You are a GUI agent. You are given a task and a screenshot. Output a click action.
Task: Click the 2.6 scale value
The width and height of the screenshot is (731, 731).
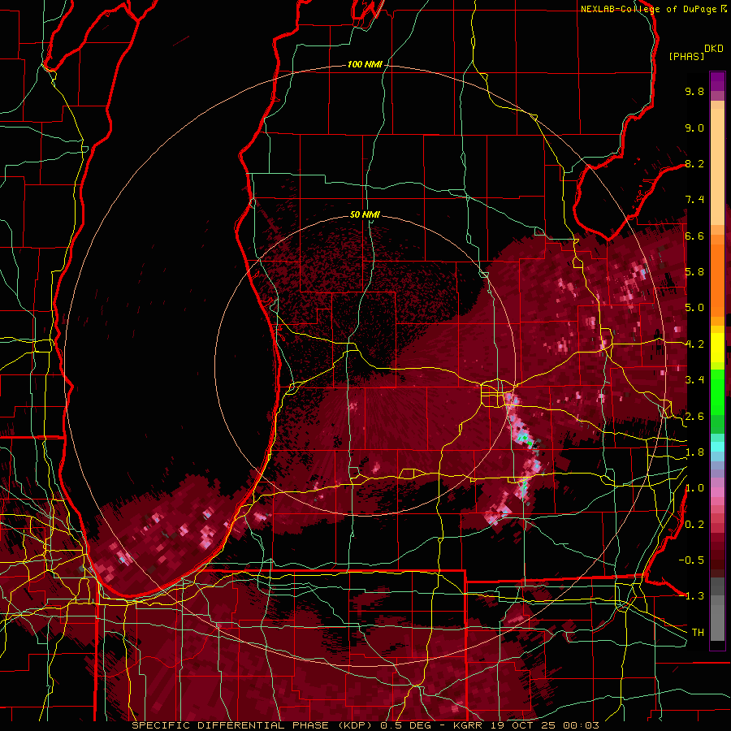coord(694,417)
